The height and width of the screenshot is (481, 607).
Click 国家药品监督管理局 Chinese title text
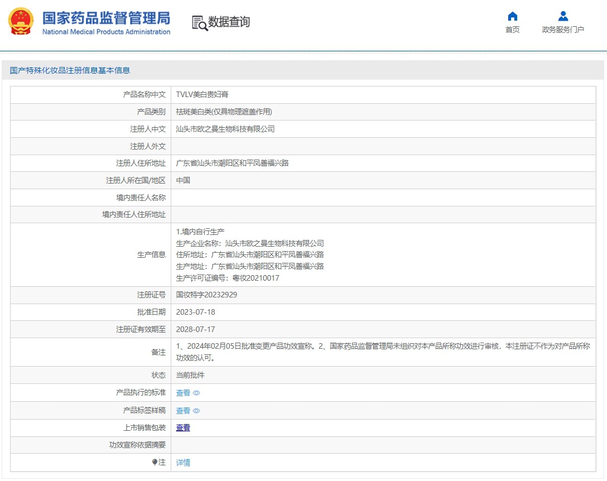[x=106, y=17]
